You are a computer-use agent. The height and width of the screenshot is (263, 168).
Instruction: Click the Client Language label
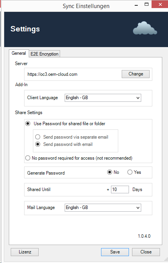click(x=42, y=98)
